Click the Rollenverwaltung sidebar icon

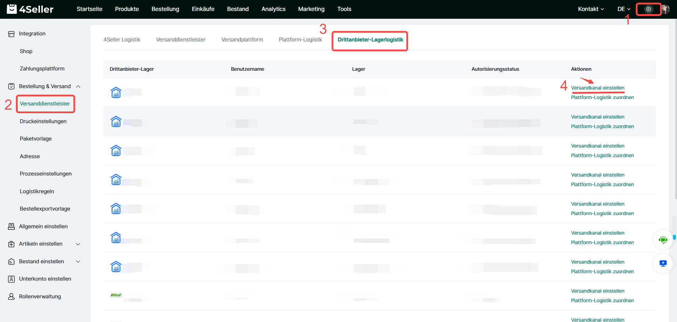11,297
